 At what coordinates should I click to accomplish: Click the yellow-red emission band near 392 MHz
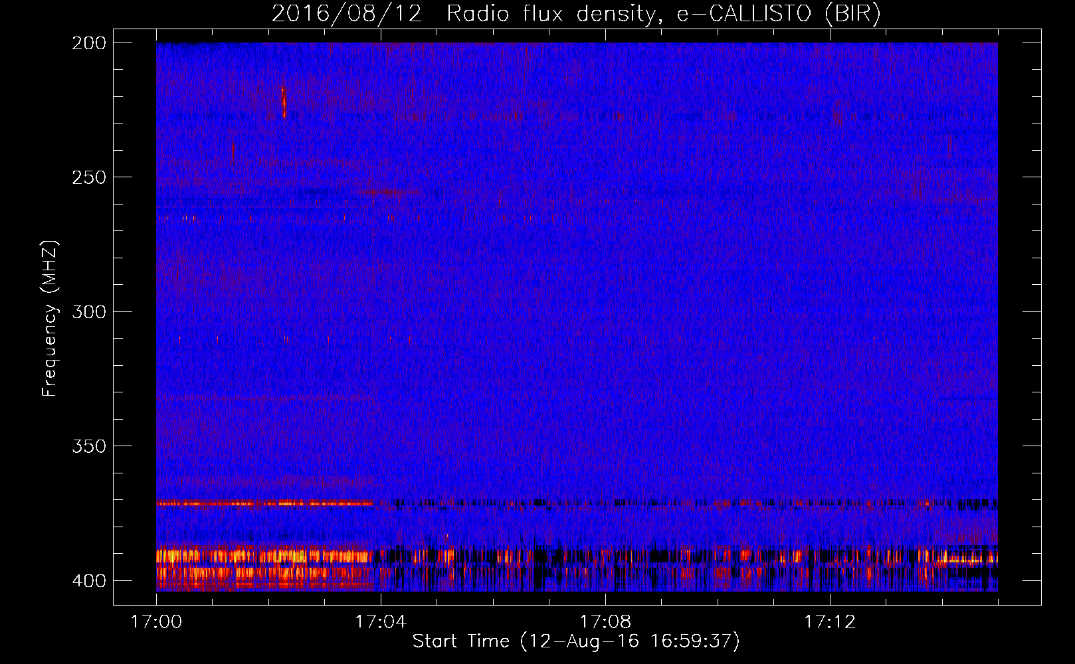(x=265, y=556)
